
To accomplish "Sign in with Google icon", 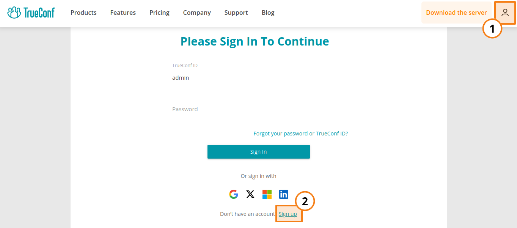I will (234, 194).
